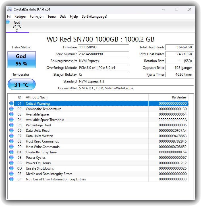The width and height of the screenshot is (201, 206).
Task: Select the Power Cycles attribute name
Action: pos(36,158)
